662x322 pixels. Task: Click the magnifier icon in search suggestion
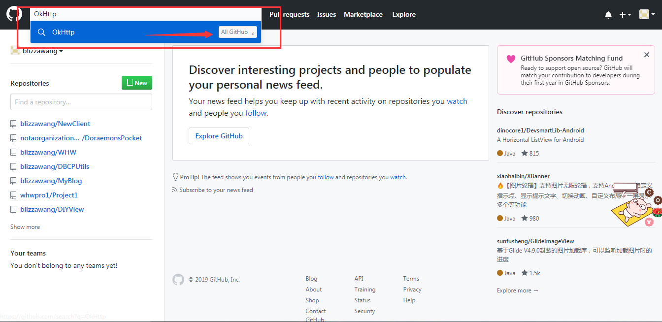pos(42,32)
